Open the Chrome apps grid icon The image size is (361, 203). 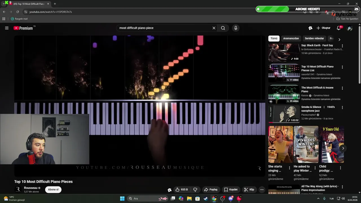click(x=4, y=19)
